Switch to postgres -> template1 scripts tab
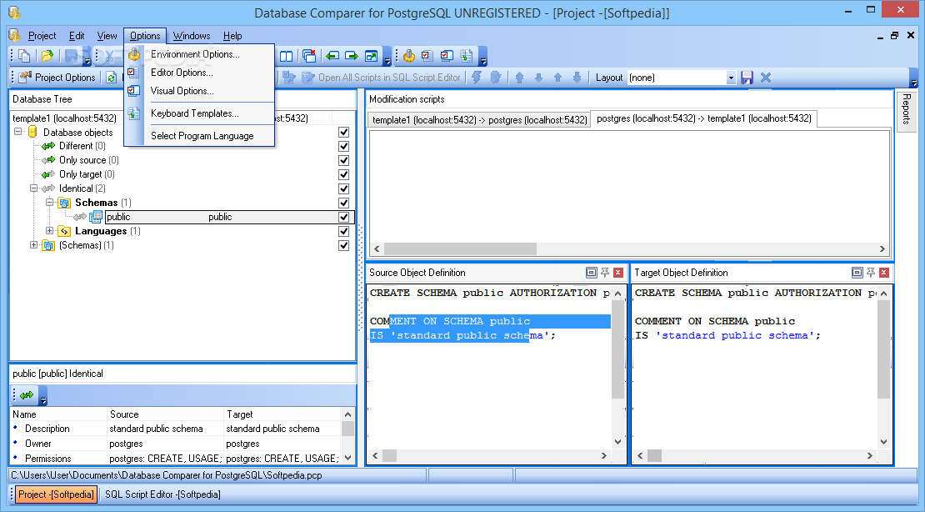This screenshot has width=925, height=512. 704,118
